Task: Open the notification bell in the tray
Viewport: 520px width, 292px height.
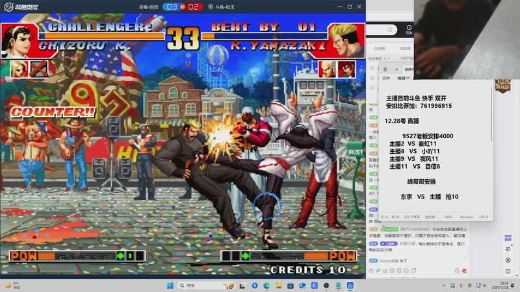Action: [x=513, y=286]
